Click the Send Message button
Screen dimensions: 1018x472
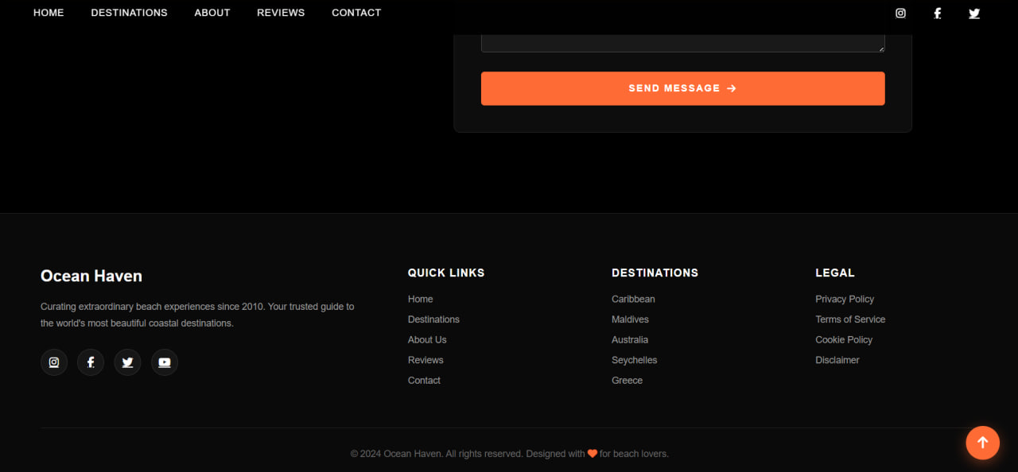tap(682, 88)
